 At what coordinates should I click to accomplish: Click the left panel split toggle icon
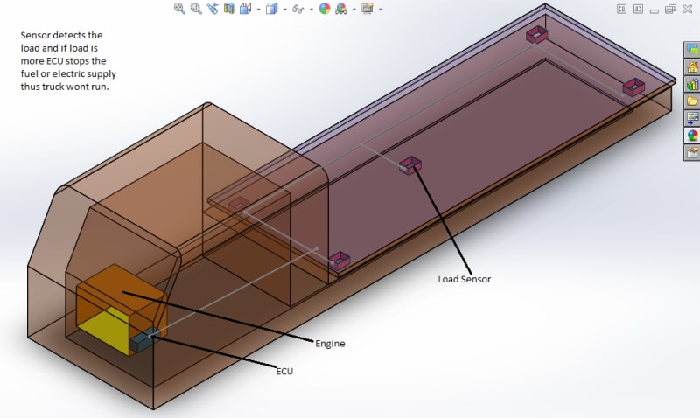pyautogui.click(x=621, y=9)
